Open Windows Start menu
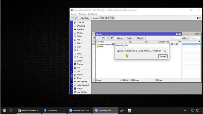 click(x=4, y=111)
